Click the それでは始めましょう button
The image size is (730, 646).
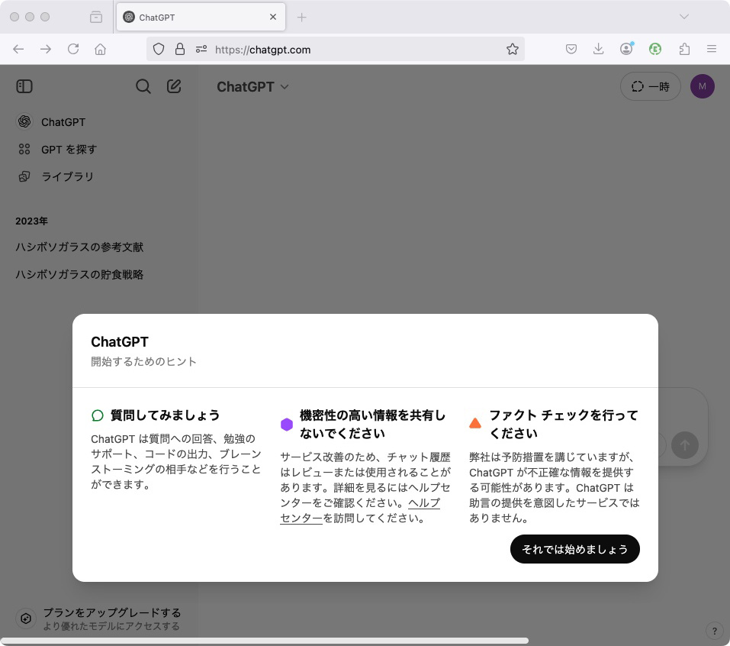coord(574,549)
